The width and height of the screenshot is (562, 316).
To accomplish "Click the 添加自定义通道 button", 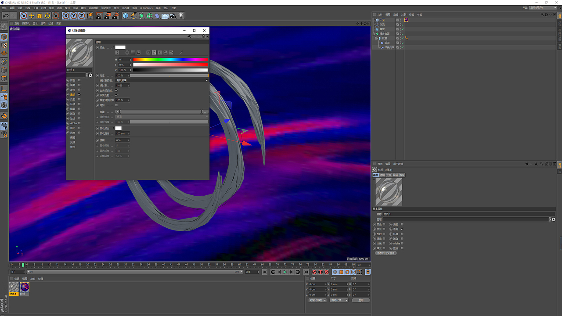I will (385, 253).
